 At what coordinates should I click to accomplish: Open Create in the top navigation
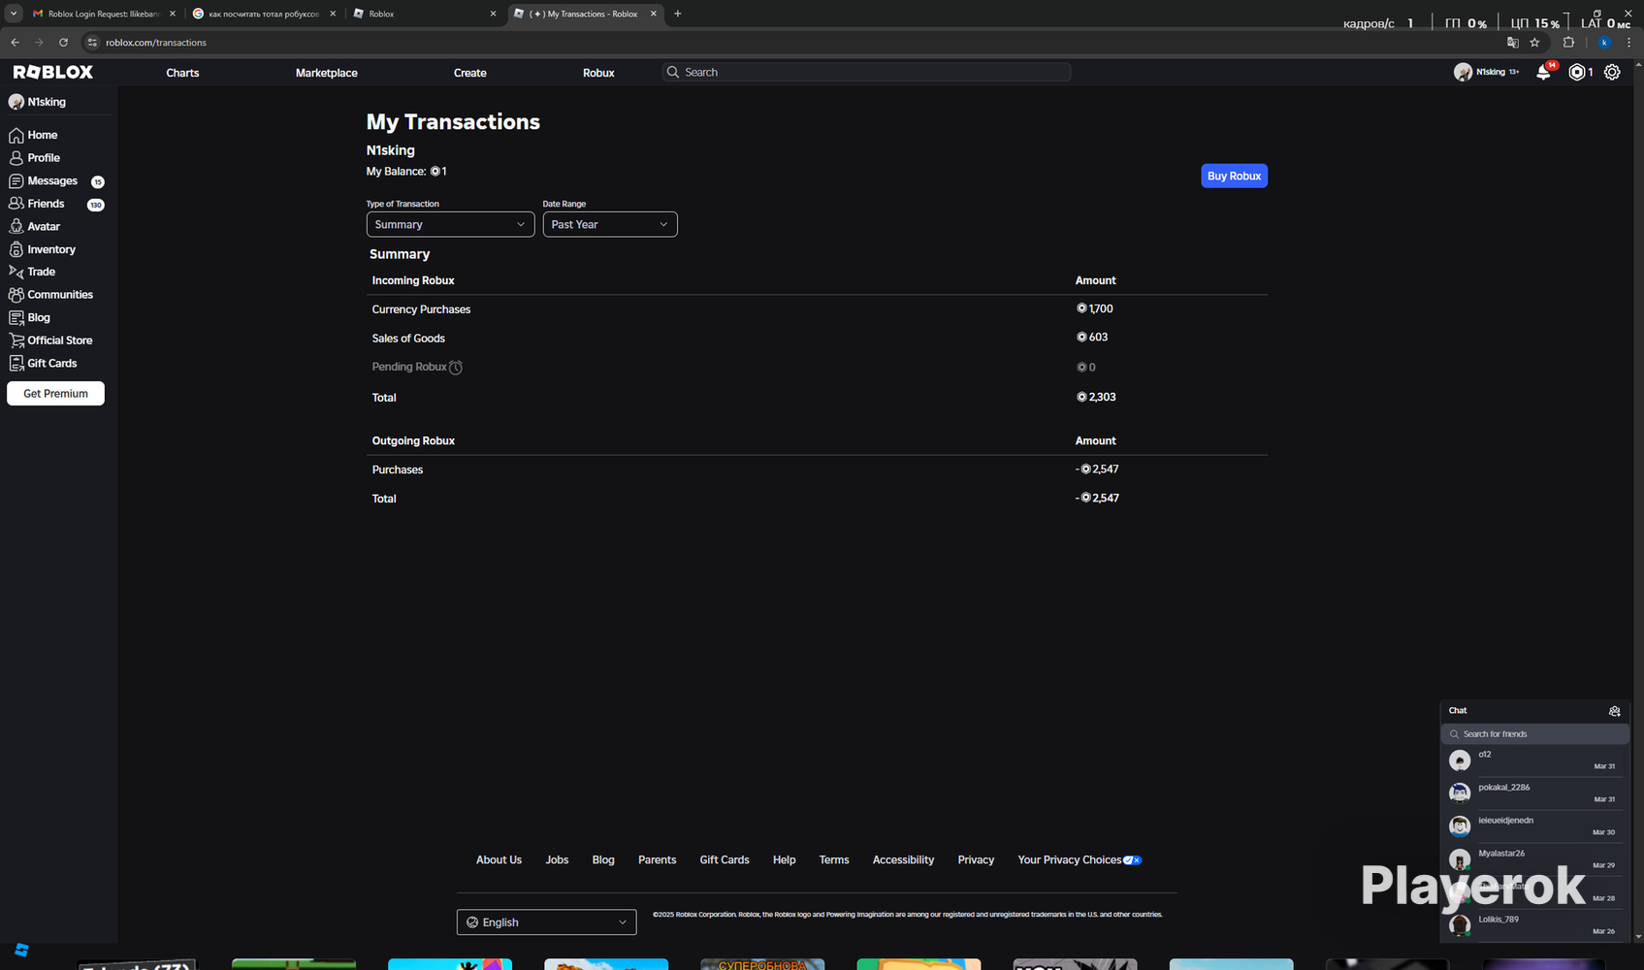click(x=470, y=73)
